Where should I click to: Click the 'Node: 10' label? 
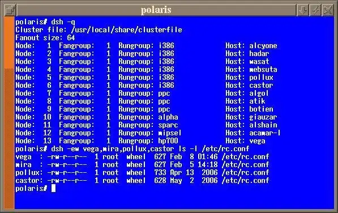pos(33,117)
